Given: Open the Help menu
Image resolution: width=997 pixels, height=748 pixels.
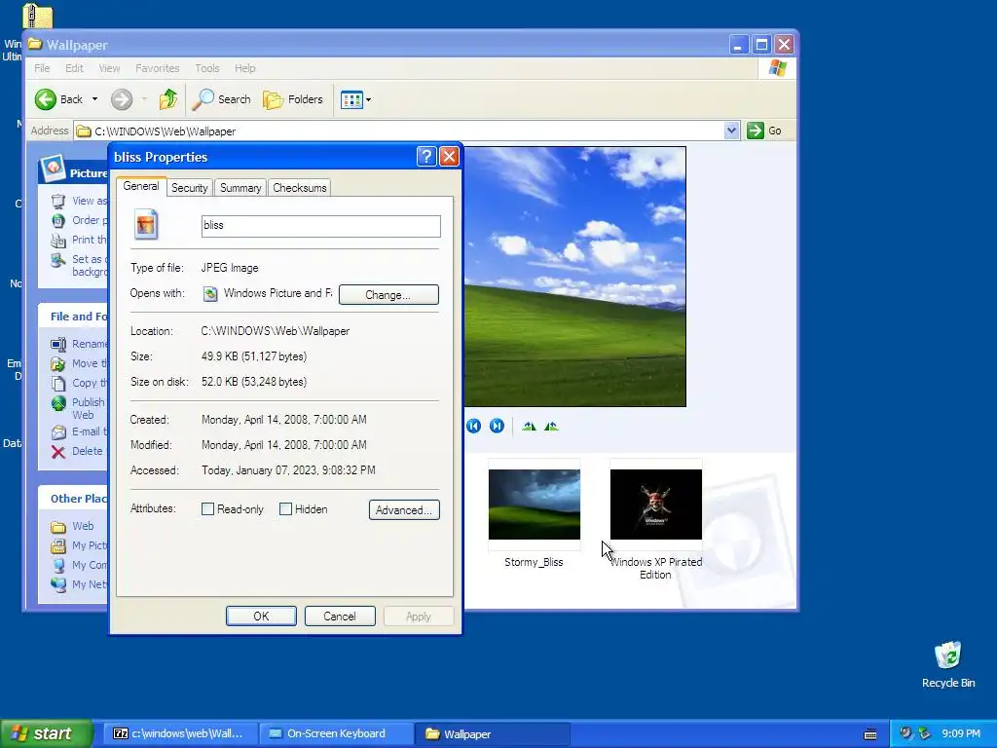Looking at the screenshot, I should (244, 68).
